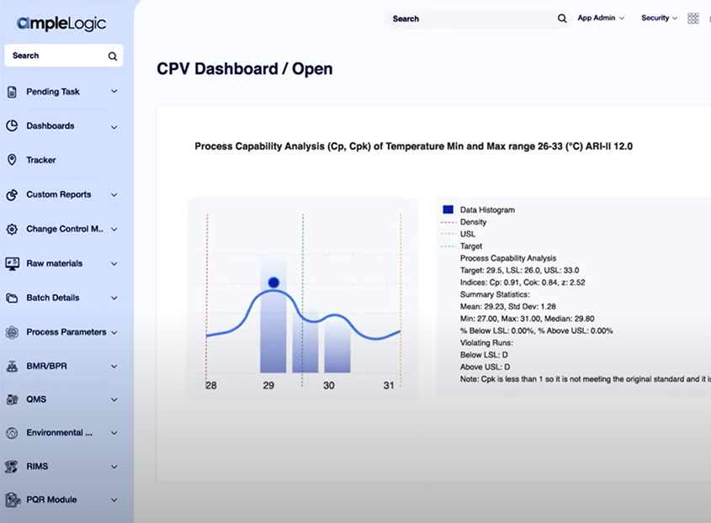Open the Security dropdown menu
The height and width of the screenshot is (523, 711).
pyautogui.click(x=659, y=18)
